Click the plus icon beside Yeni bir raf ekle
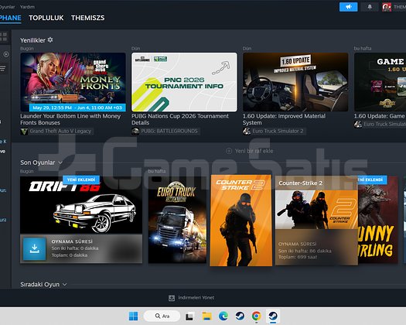This screenshot has width=406, height=325. pyautogui.click(x=229, y=151)
